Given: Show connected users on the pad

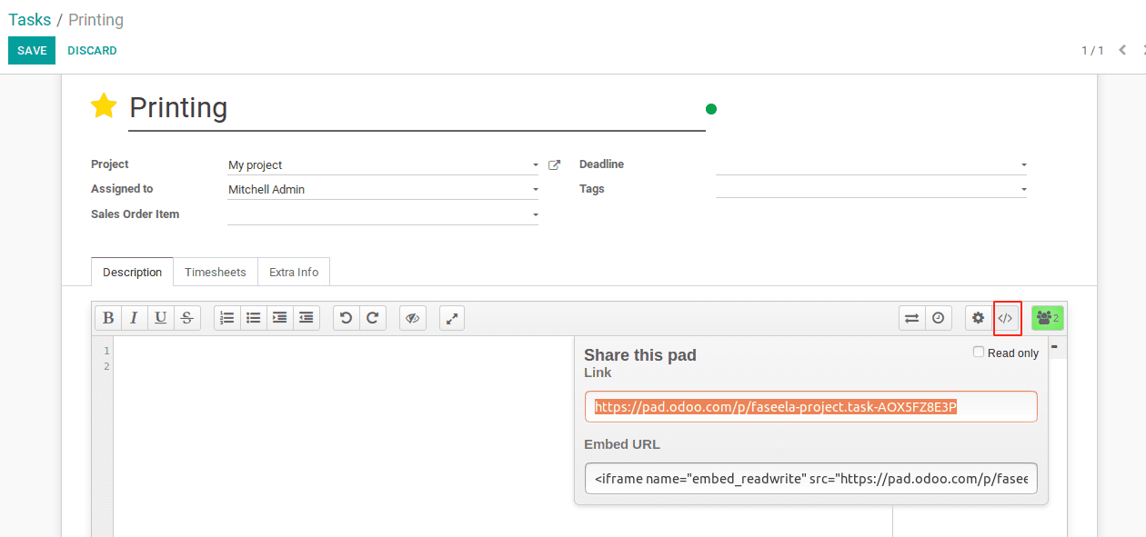Looking at the screenshot, I should coord(1048,318).
